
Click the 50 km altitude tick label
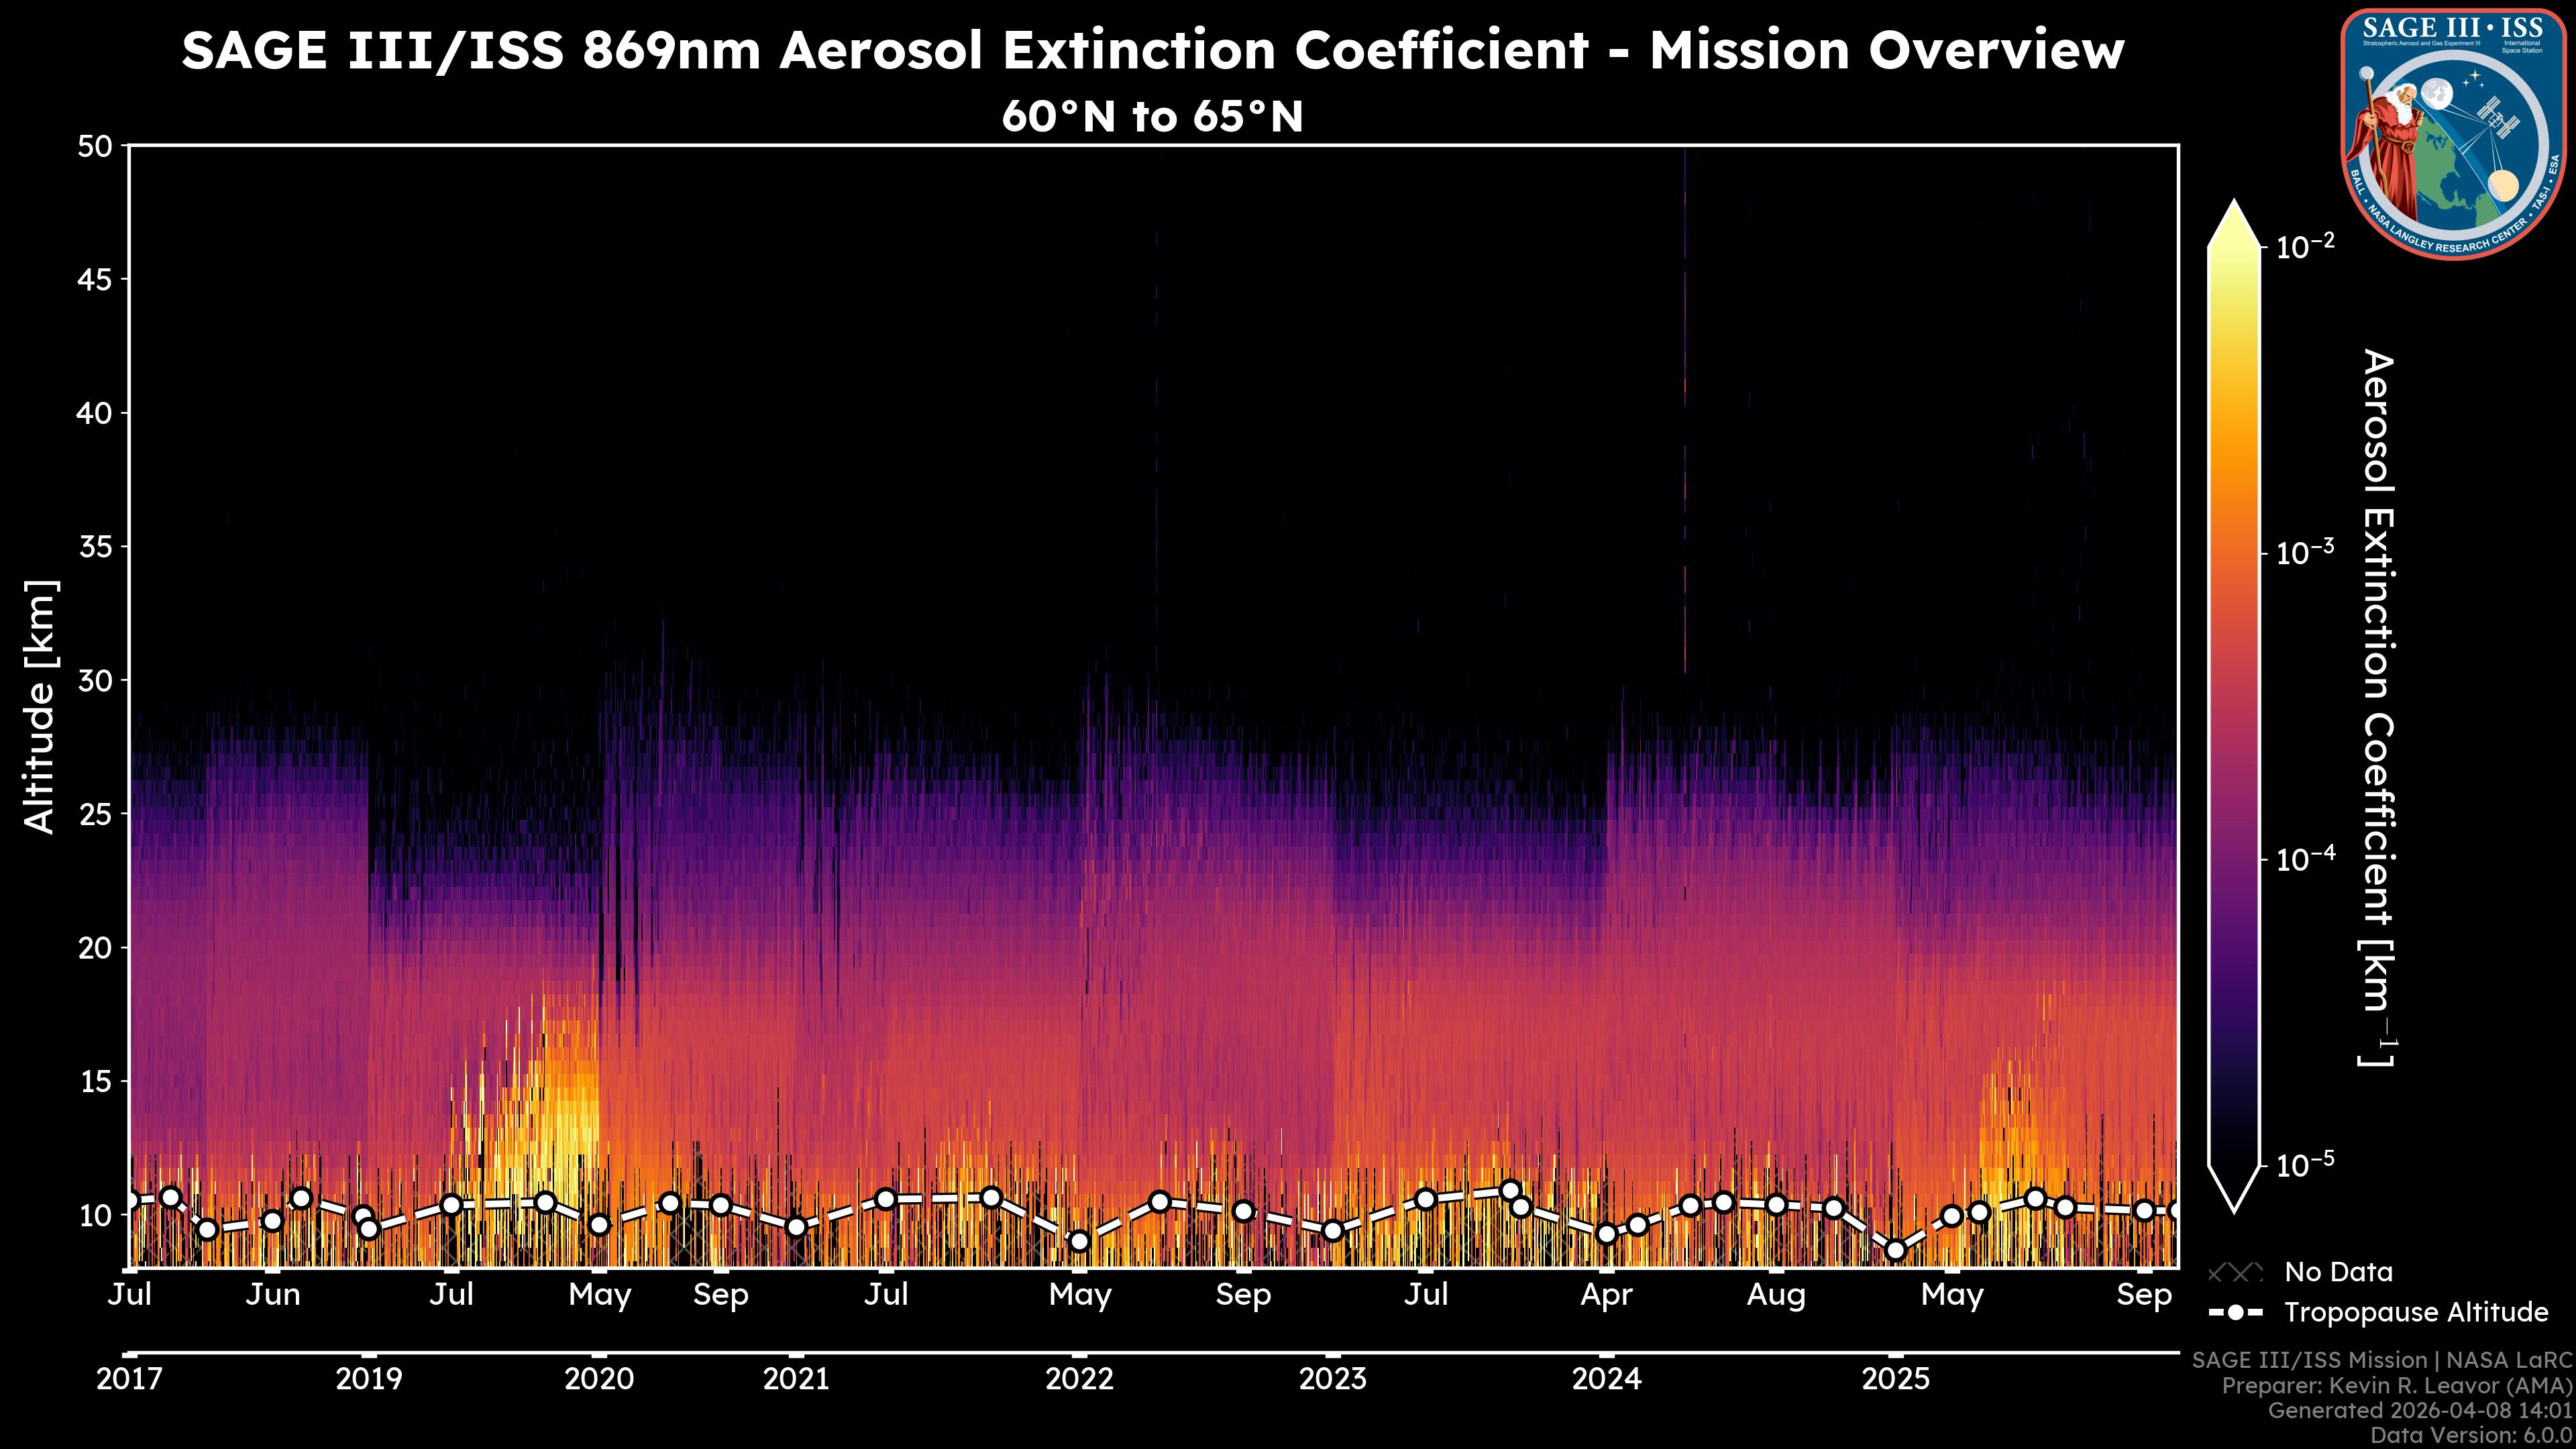point(95,146)
